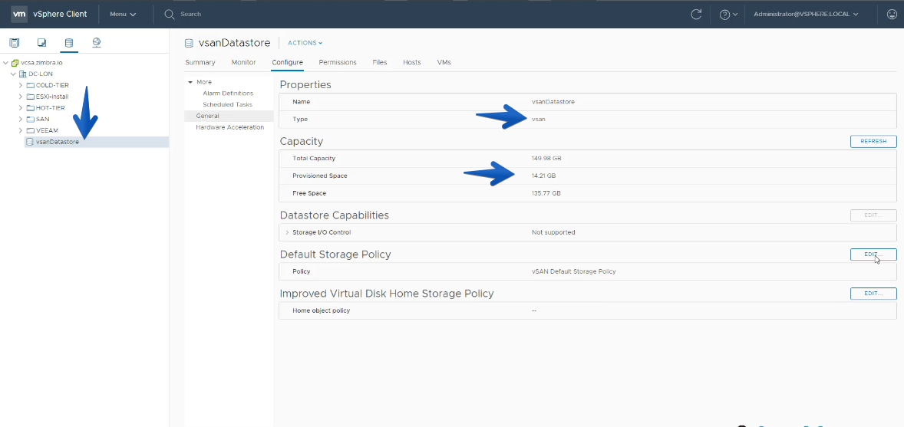Click EDIT for Default Storage Policy
Screen dimensions: 904x427
(x=873, y=255)
